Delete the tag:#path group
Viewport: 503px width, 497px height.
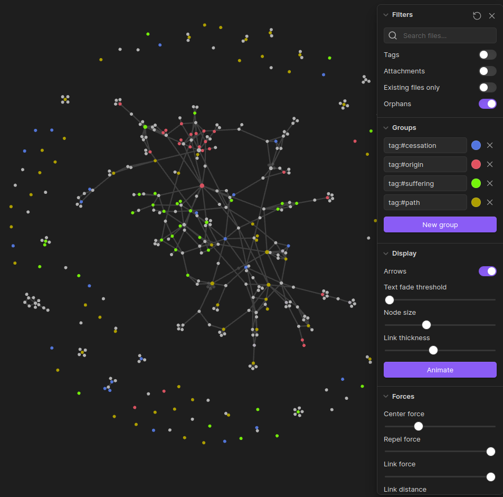pyautogui.click(x=490, y=202)
